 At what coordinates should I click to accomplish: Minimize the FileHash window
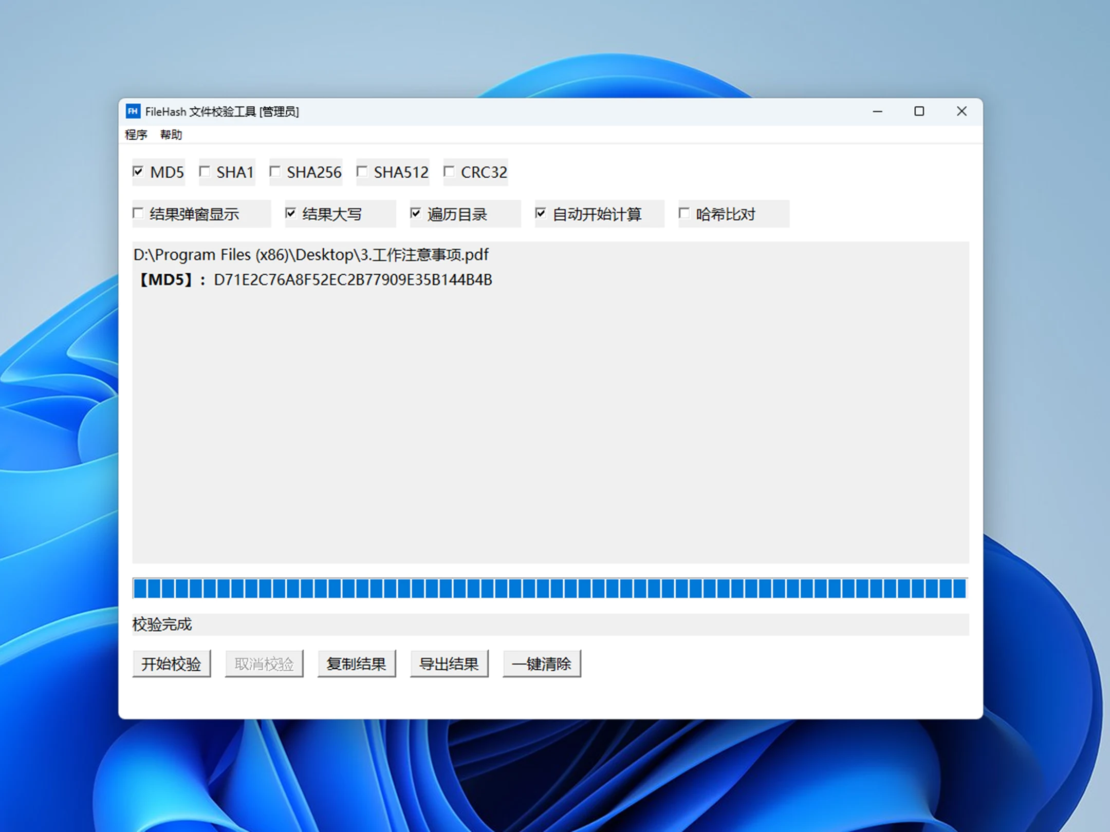tap(878, 111)
